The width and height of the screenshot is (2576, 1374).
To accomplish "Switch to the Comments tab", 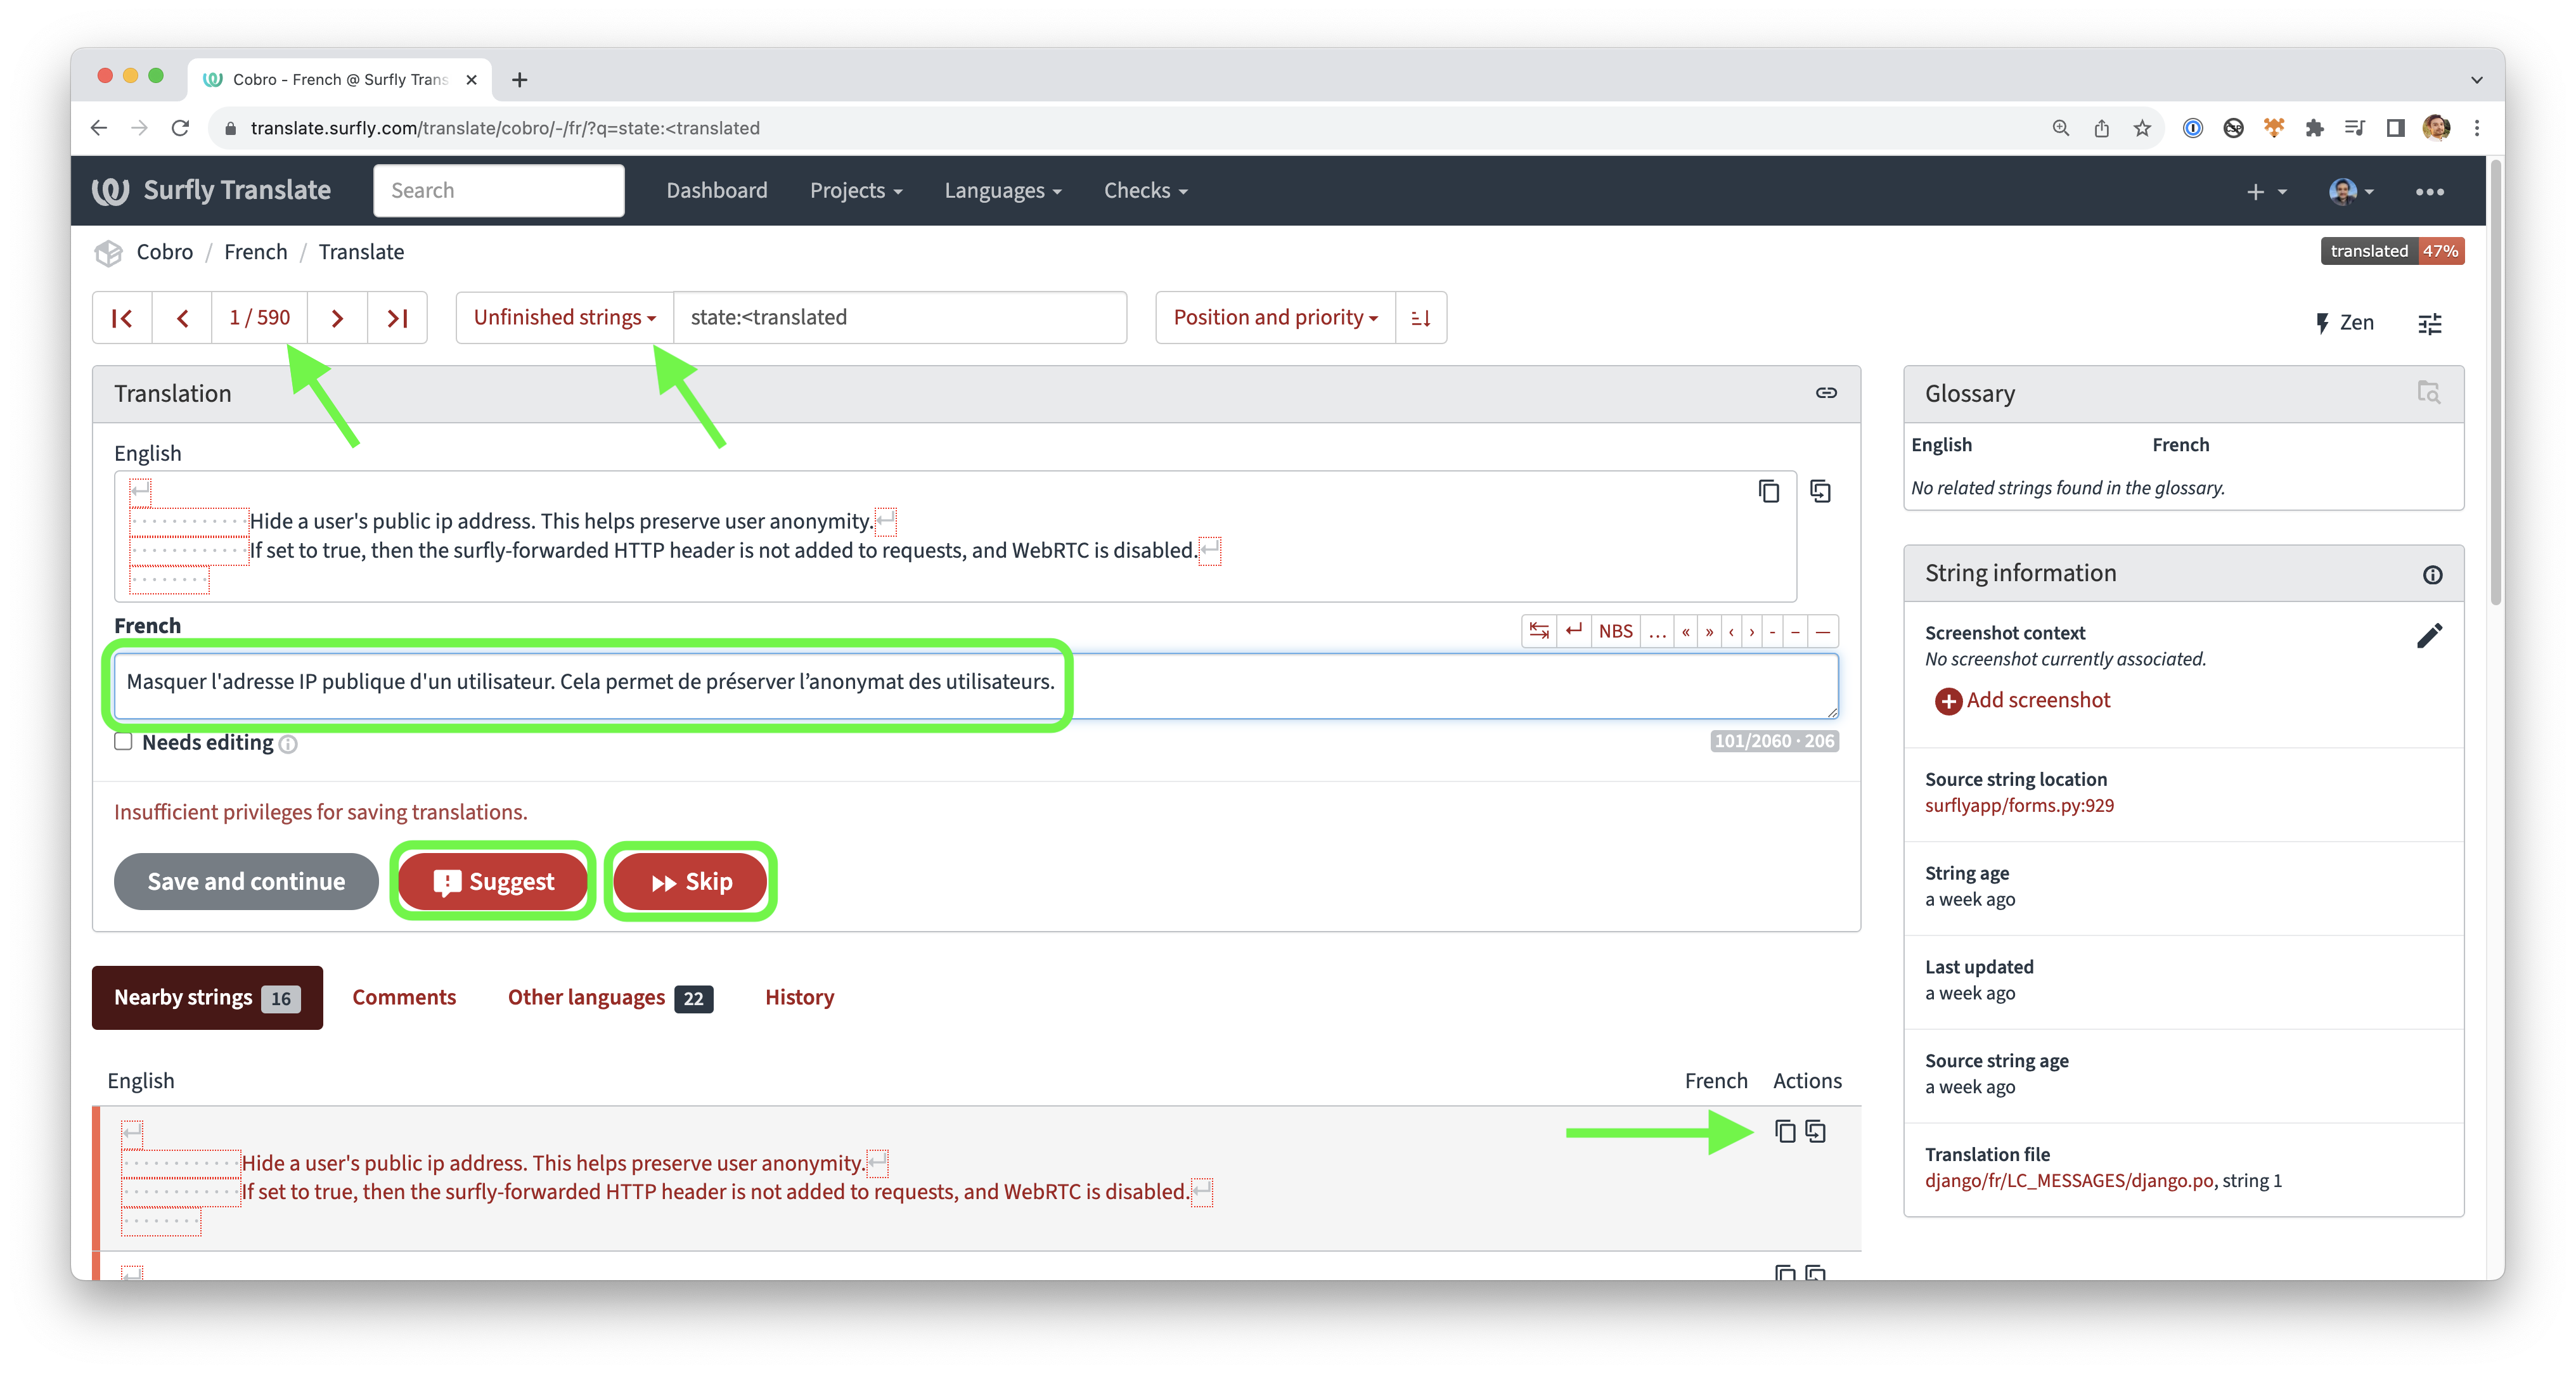I will pos(404,997).
